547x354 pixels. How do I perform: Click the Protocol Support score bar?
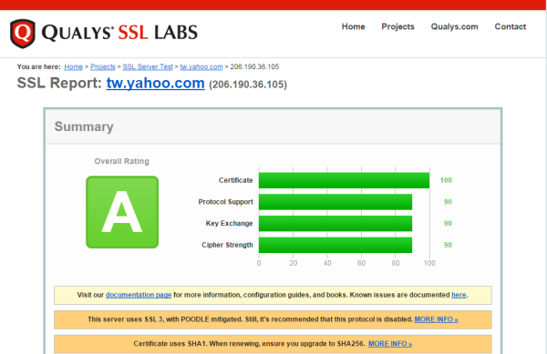335,202
